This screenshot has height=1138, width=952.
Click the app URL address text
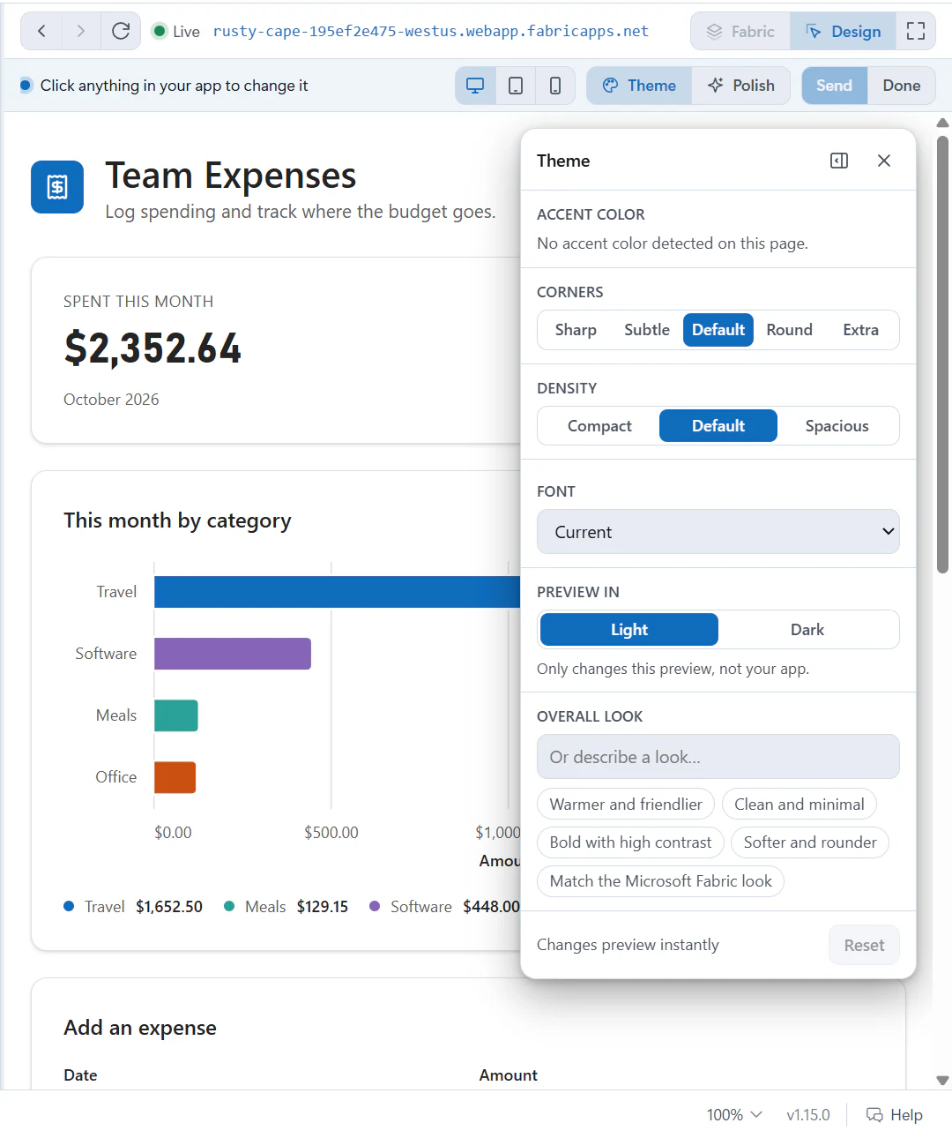(430, 31)
